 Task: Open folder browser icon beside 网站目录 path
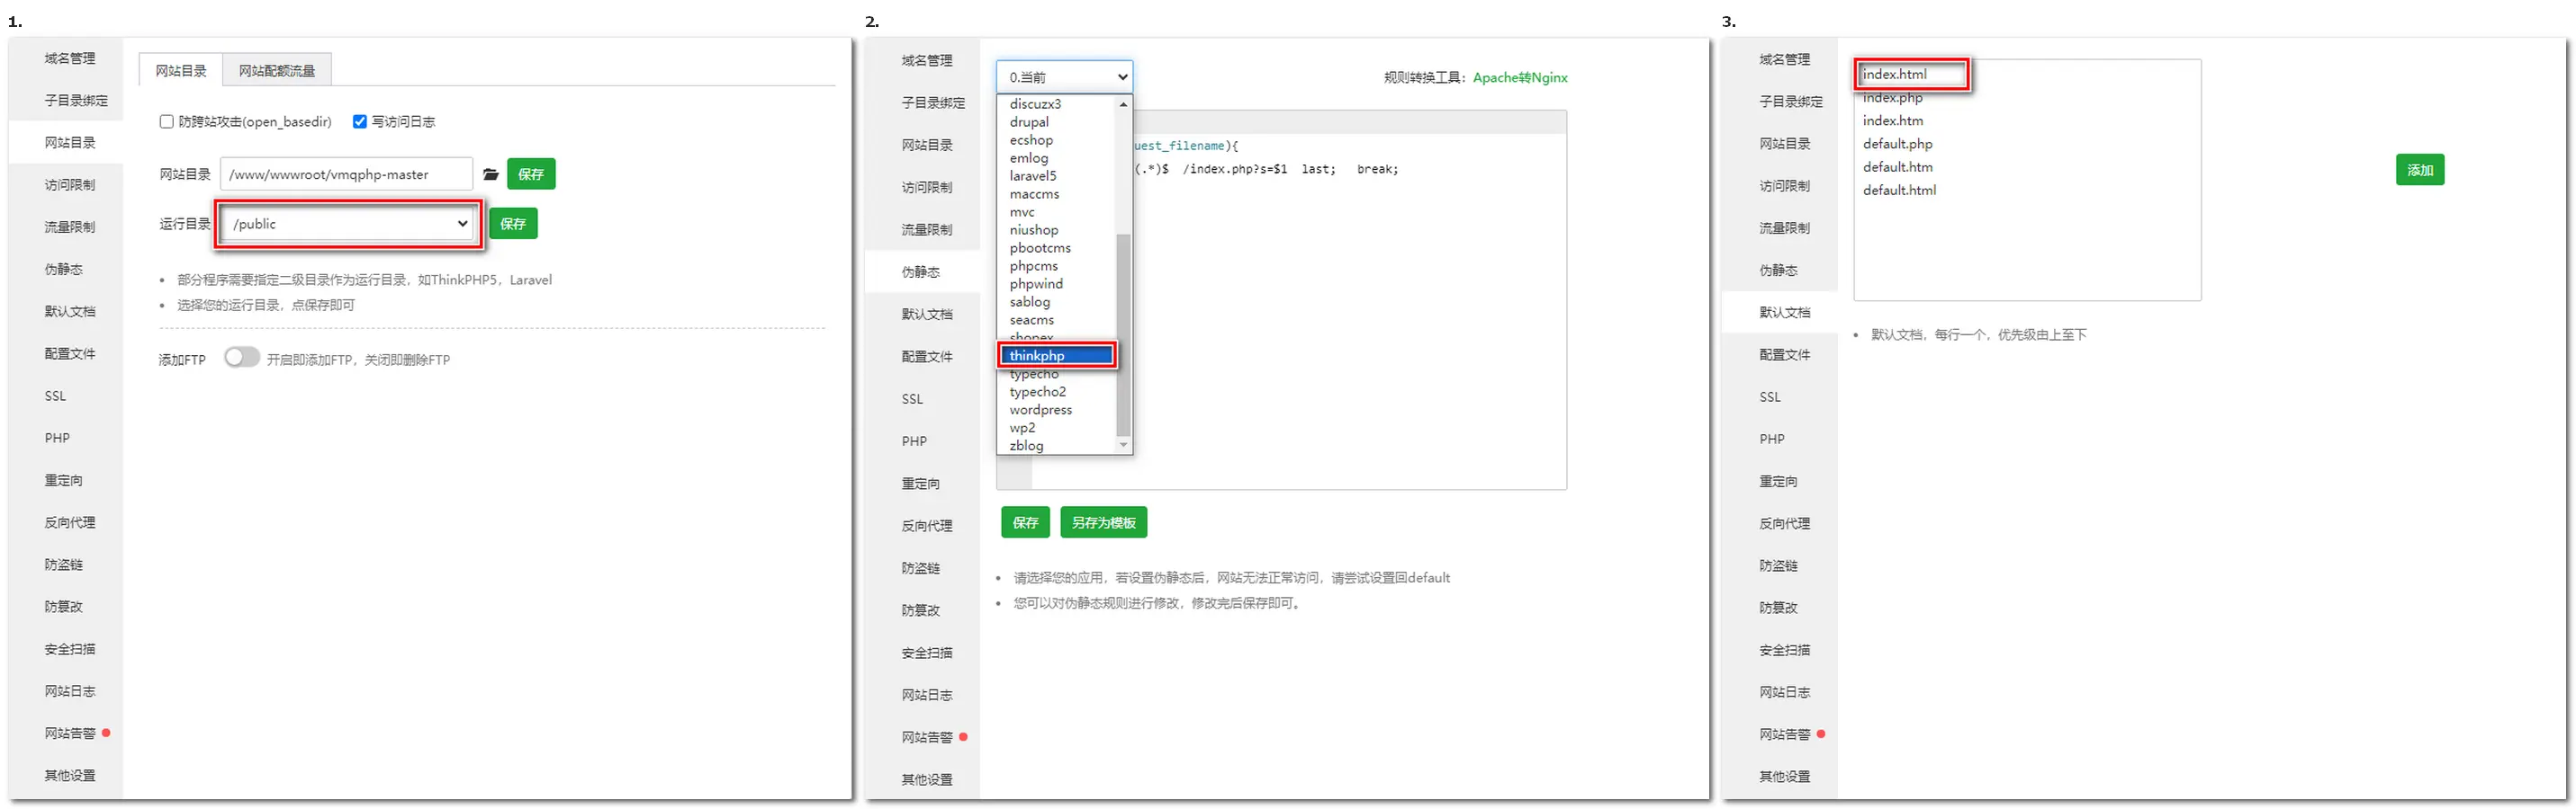click(x=490, y=173)
